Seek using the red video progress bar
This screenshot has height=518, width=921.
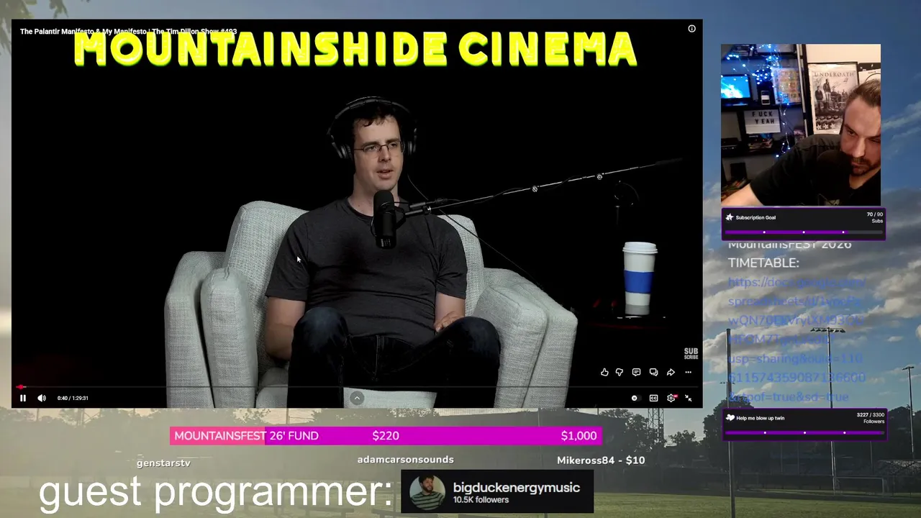point(357,387)
